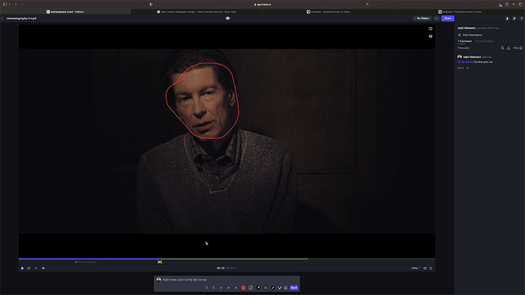Pick the blue annotation color
525x295 pixels.
click(221, 288)
